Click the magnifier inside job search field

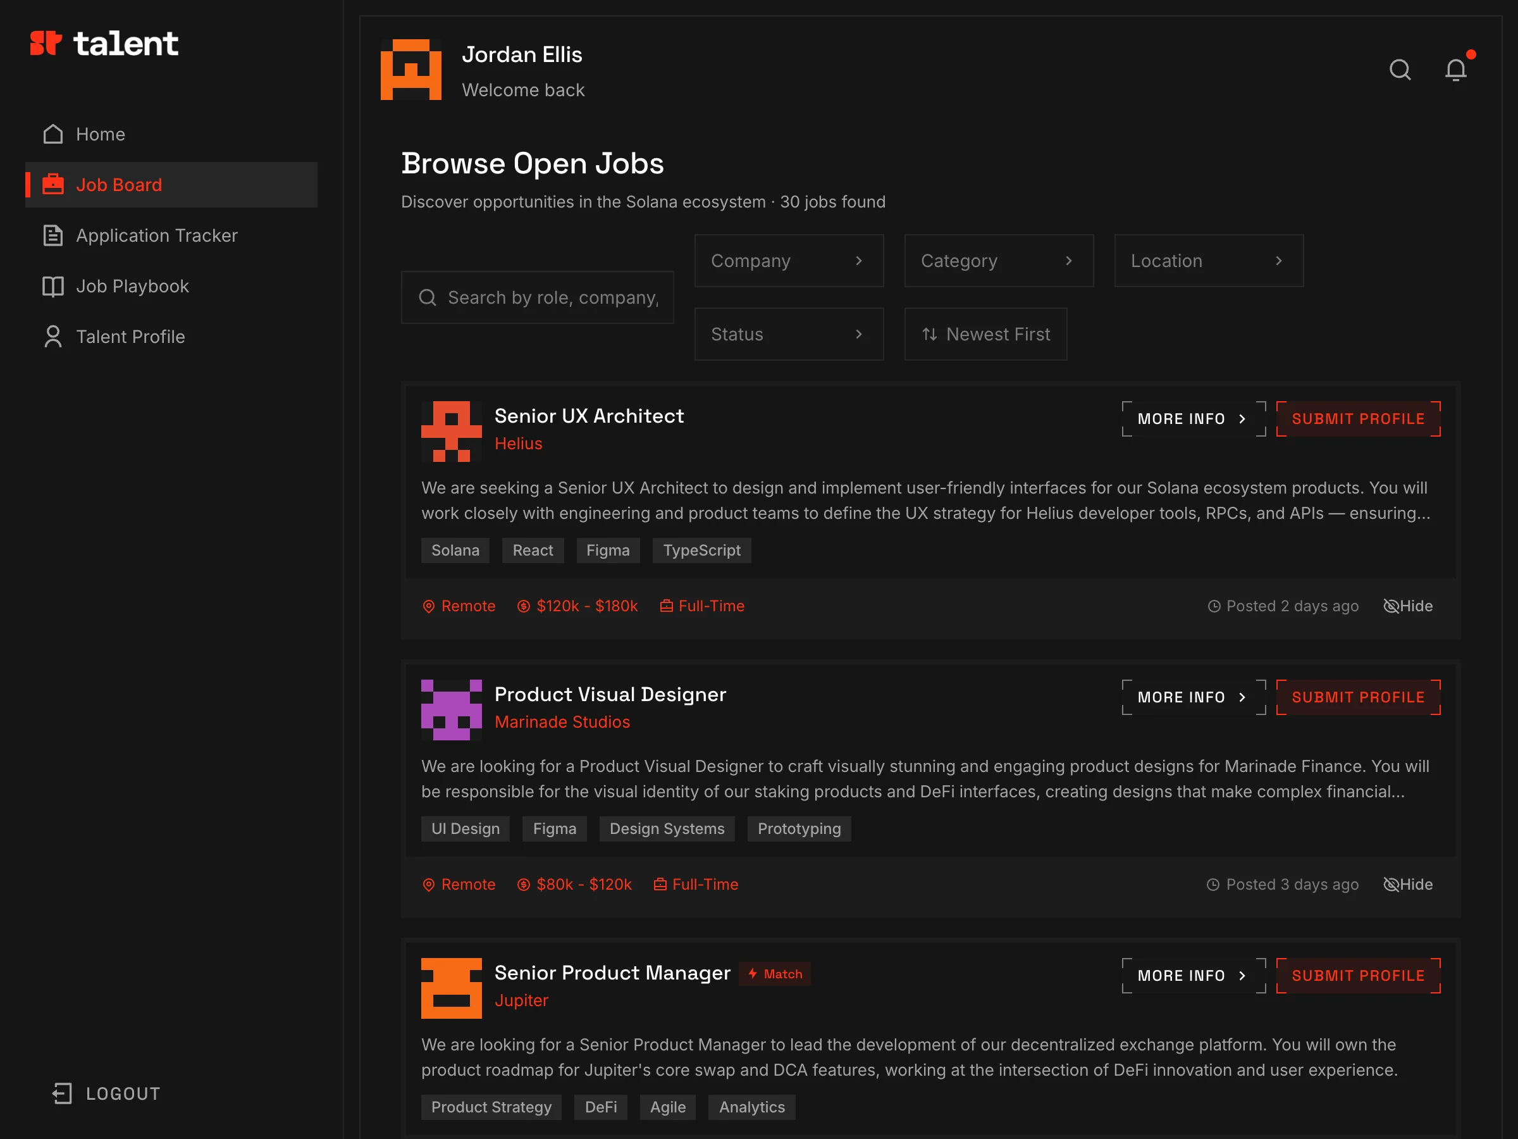428,297
